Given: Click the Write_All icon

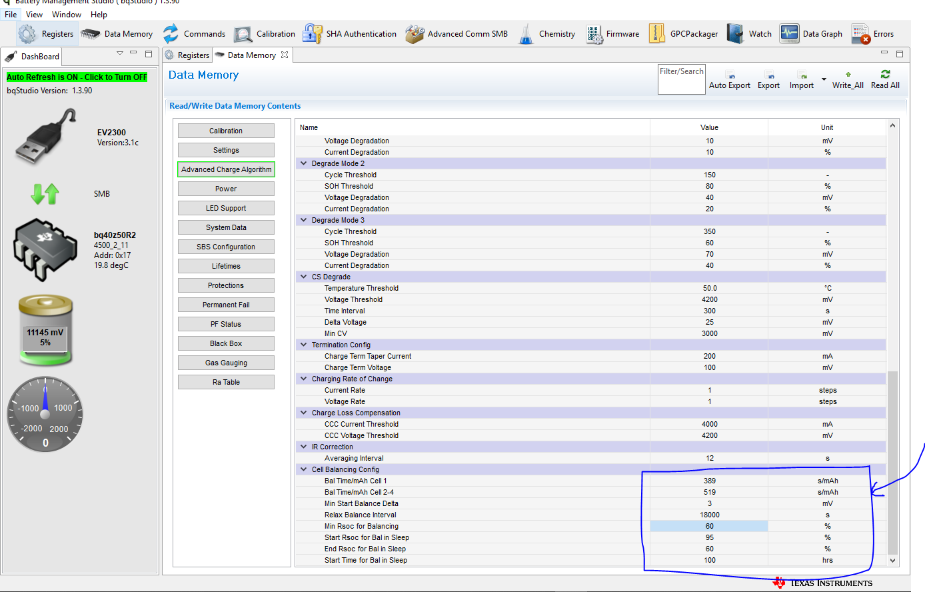Looking at the screenshot, I should point(848,75).
